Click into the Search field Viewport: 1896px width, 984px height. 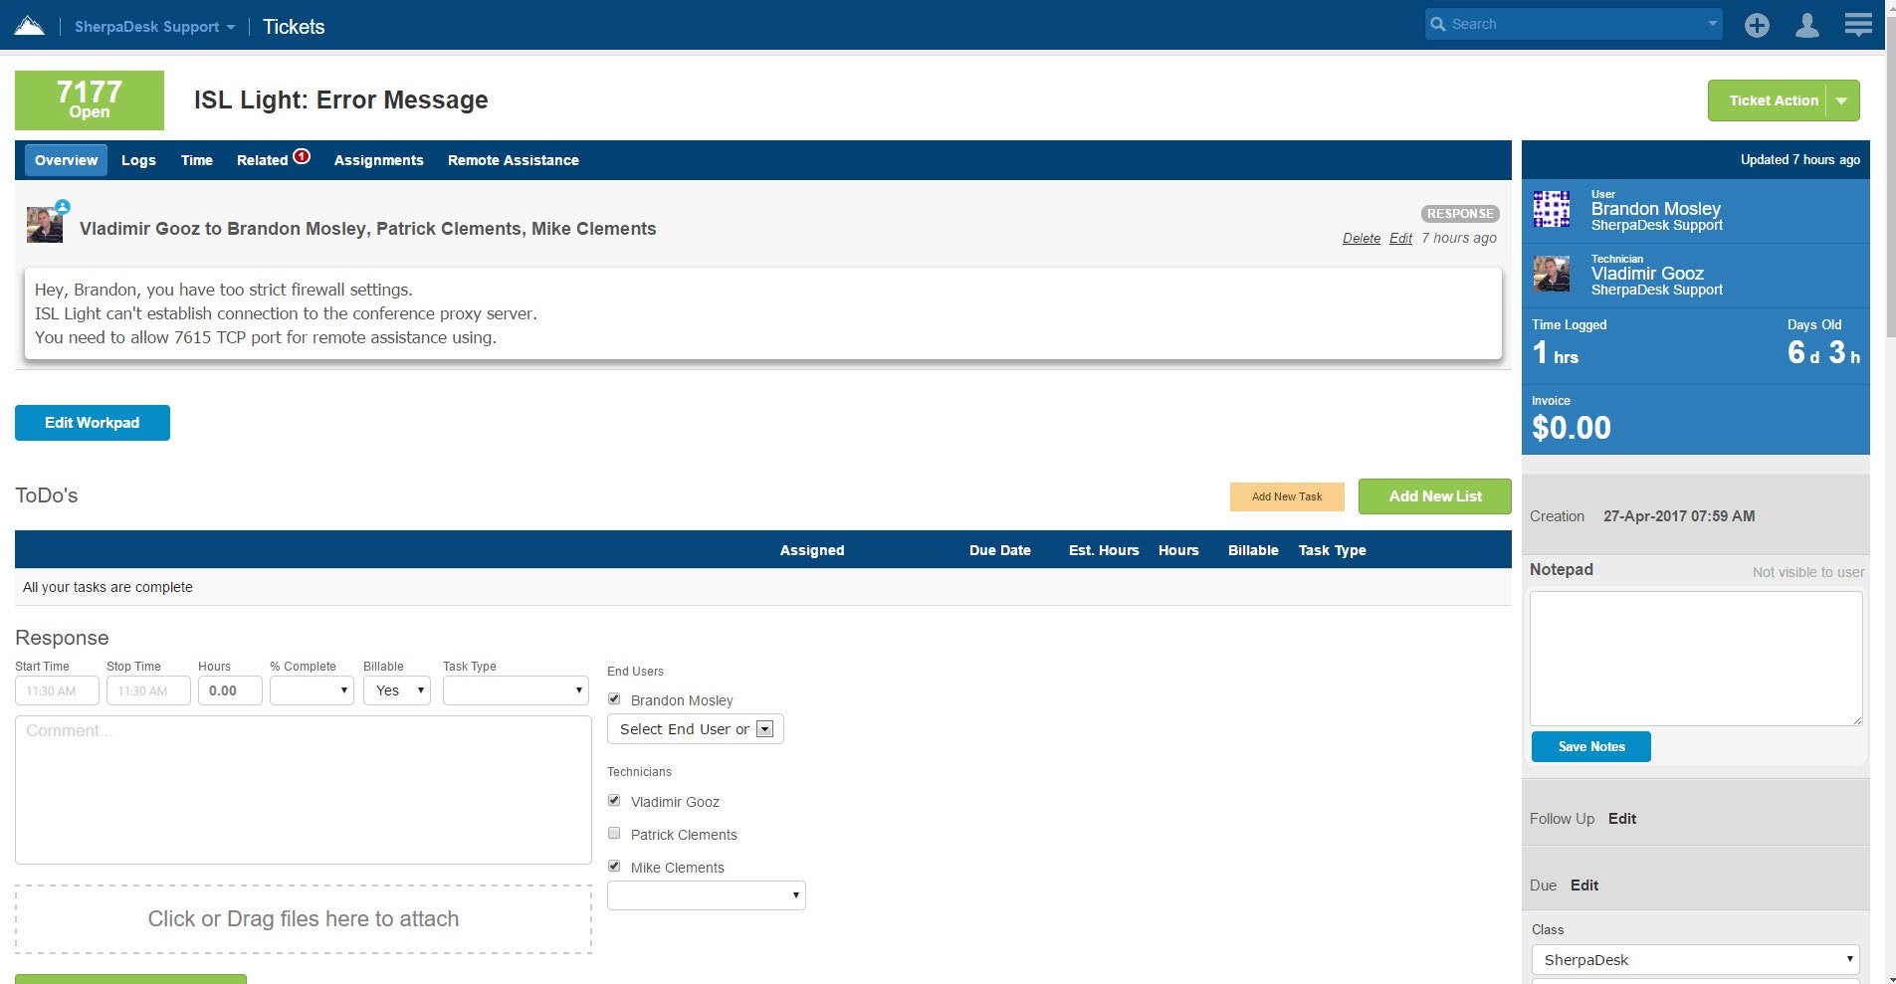pos(1575,24)
